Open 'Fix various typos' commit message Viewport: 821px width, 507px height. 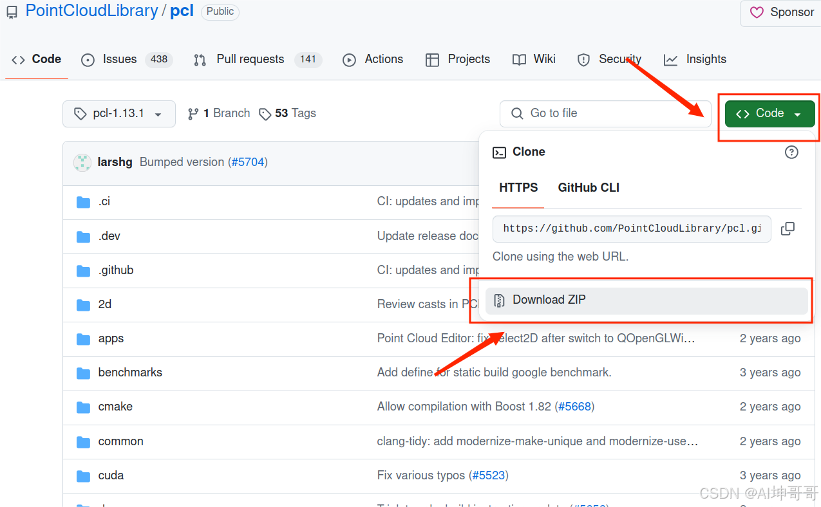421,475
